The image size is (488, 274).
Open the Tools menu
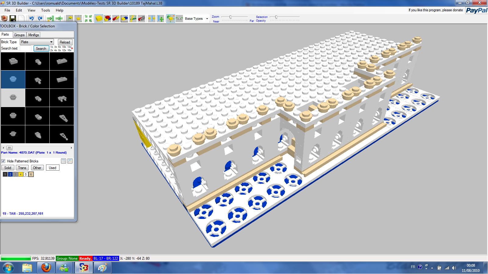[45, 10]
